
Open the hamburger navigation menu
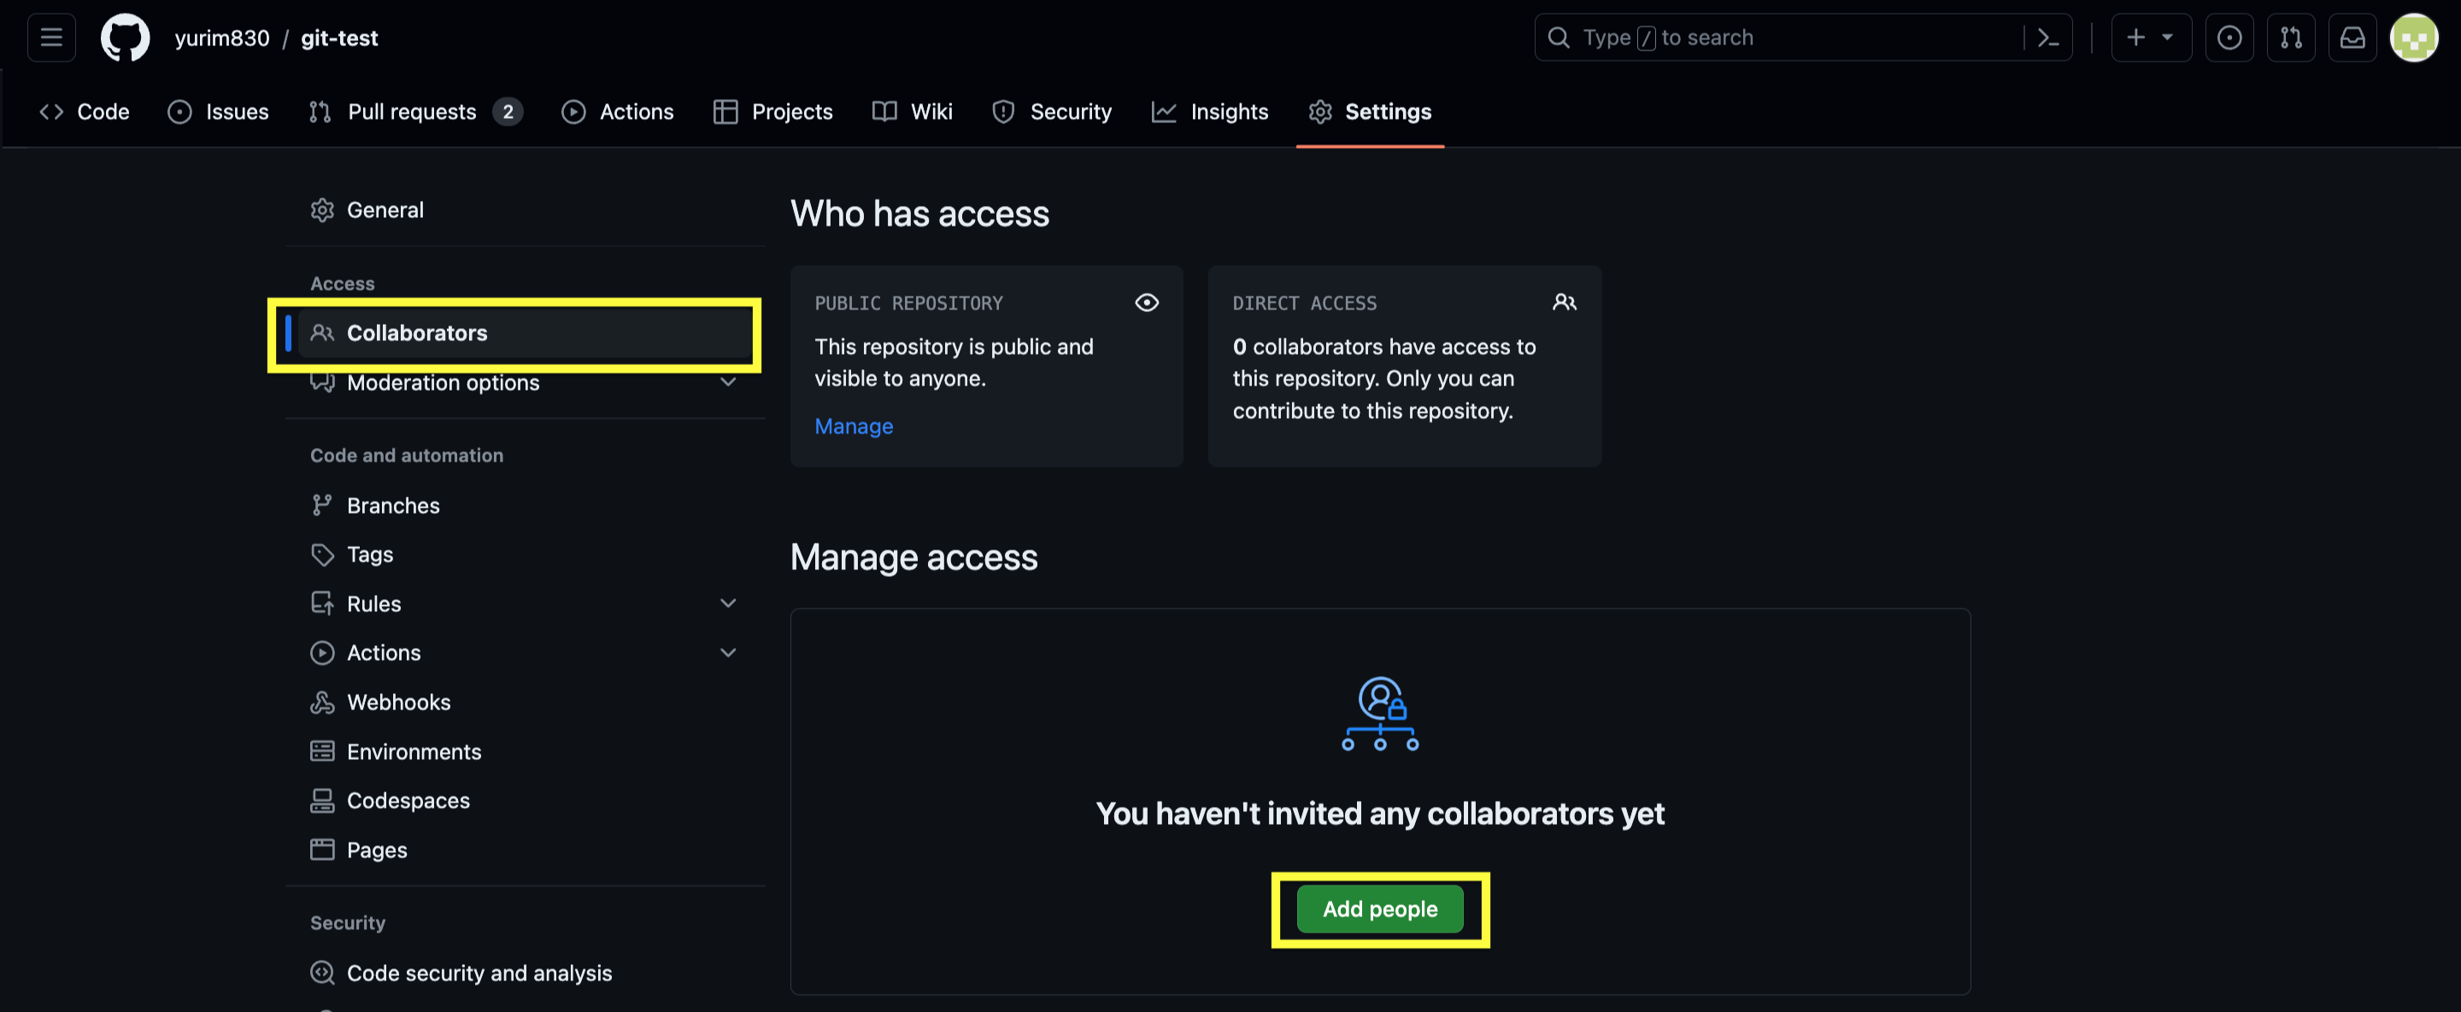tap(51, 38)
